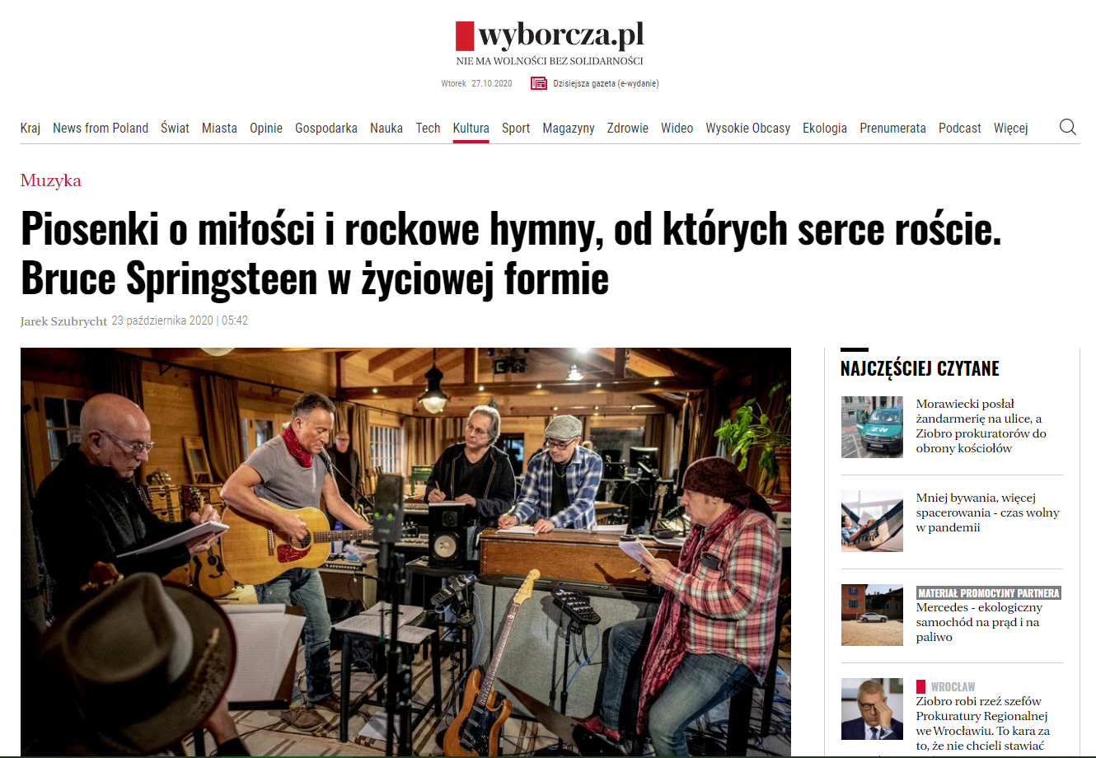Open the hammock thumbnail for the pandemic article
The height and width of the screenshot is (758, 1096).
point(872,521)
